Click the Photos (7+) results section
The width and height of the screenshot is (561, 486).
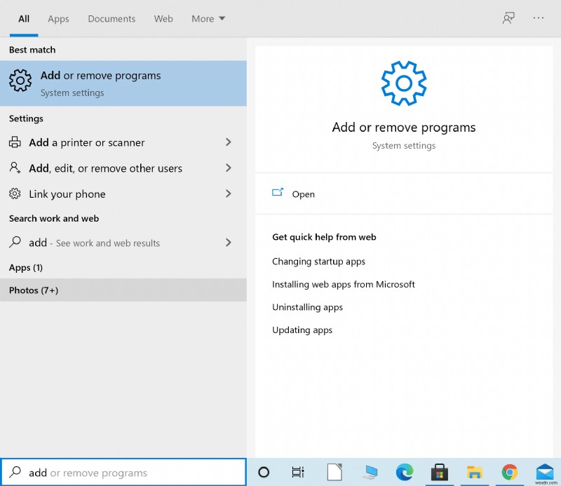tap(33, 290)
